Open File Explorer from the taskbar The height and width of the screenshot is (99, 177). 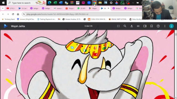coord(100,3)
